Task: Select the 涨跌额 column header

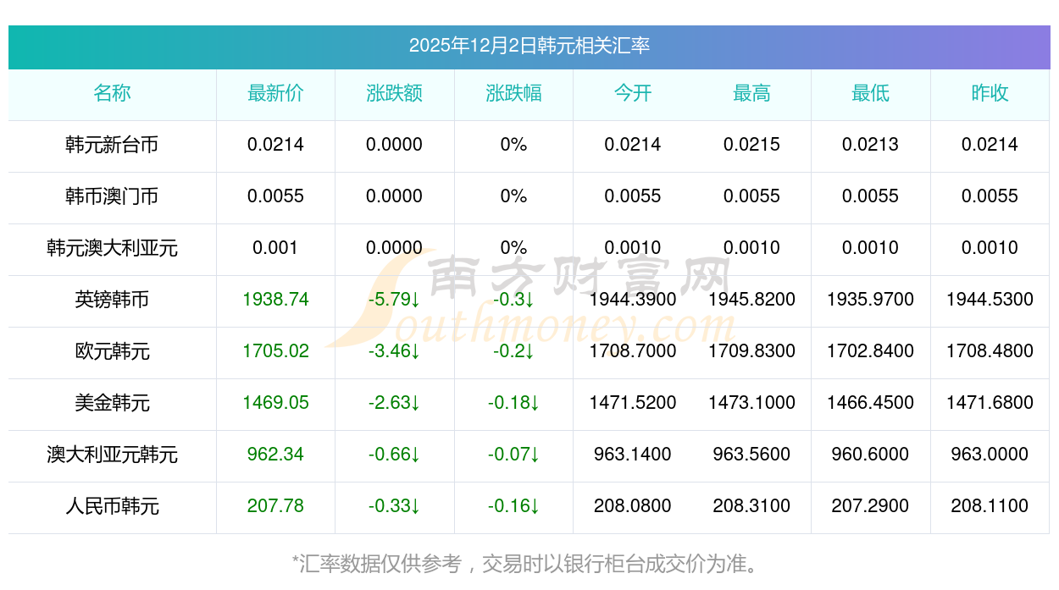Action: pyautogui.click(x=395, y=93)
